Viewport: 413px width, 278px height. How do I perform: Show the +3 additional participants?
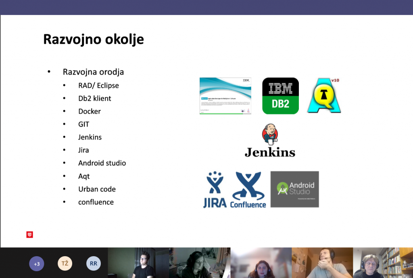[x=37, y=264]
